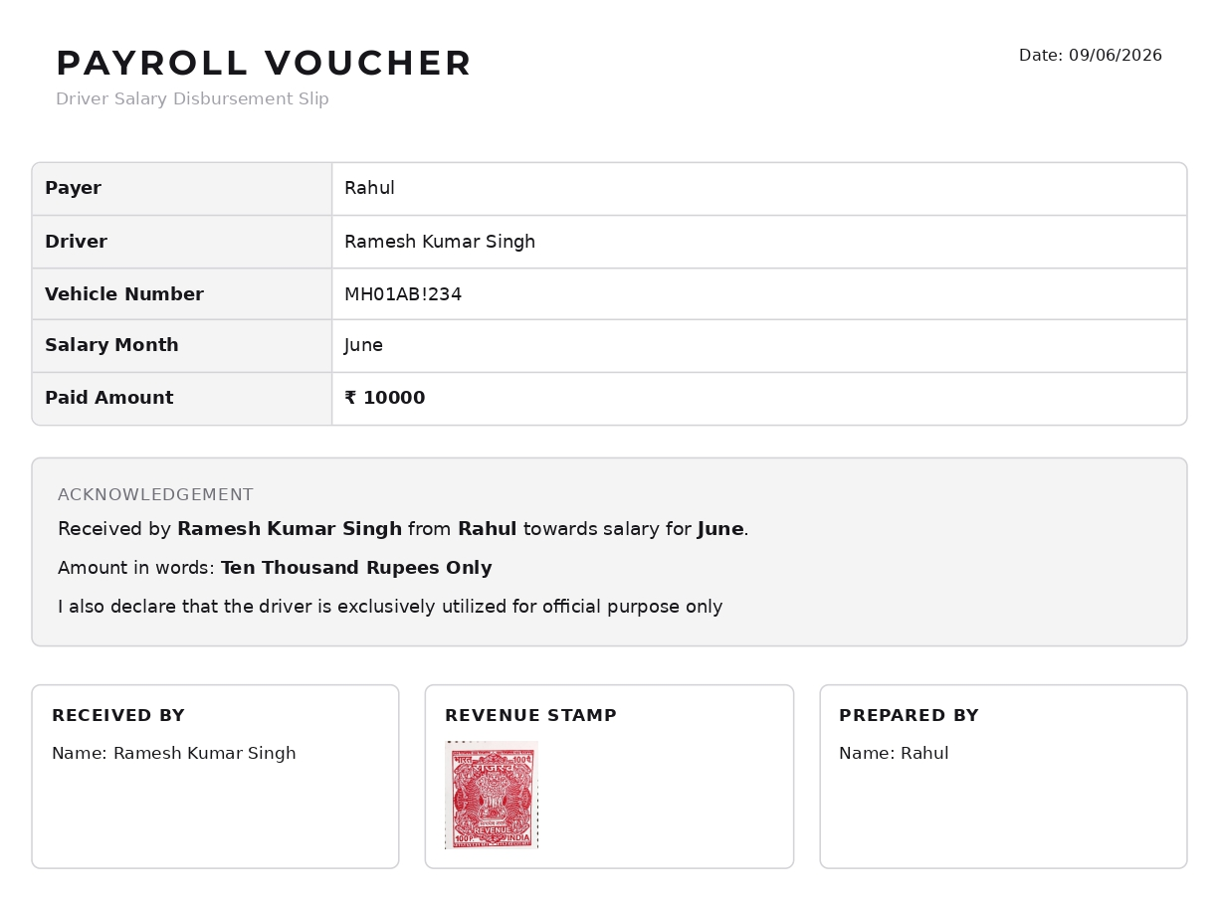Screen dimensions: 1219x906
Task: Click the PAYROLL VOUCHER title
Action: (264, 64)
